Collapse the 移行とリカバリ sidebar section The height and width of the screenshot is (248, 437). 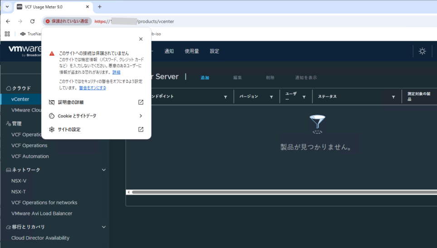104,227
